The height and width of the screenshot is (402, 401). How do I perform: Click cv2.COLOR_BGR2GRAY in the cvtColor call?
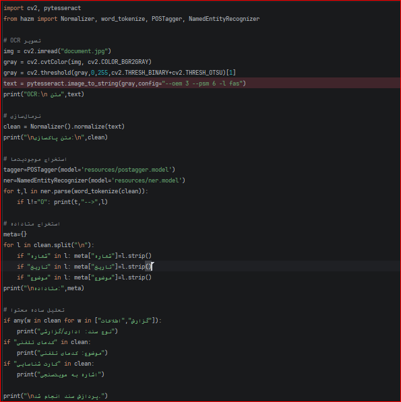point(118,62)
